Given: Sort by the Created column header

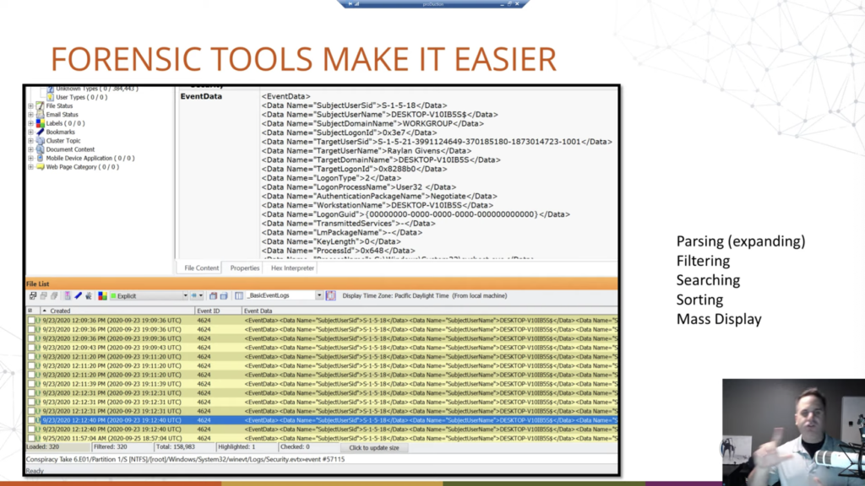Looking at the screenshot, I should click(117, 310).
